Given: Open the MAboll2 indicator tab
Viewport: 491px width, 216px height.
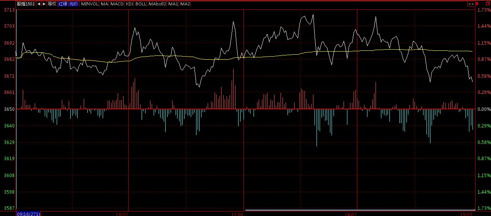Looking at the screenshot, I should (x=157, y=4).
